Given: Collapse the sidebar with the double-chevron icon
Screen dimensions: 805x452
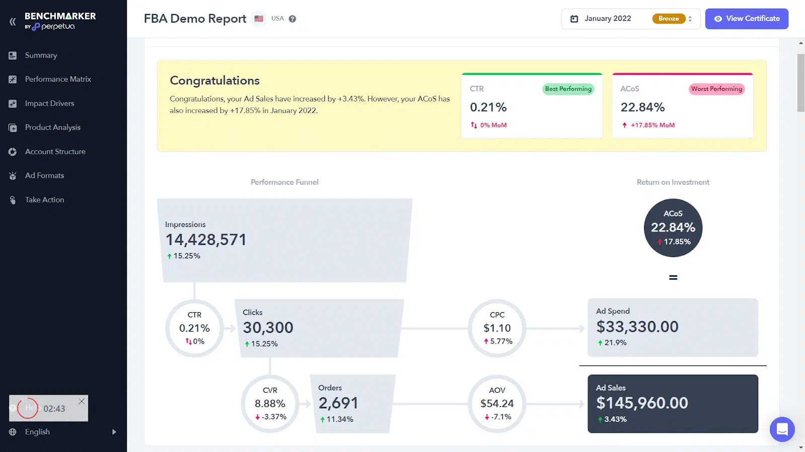Looking at the screenshot, I should point(13,22).
